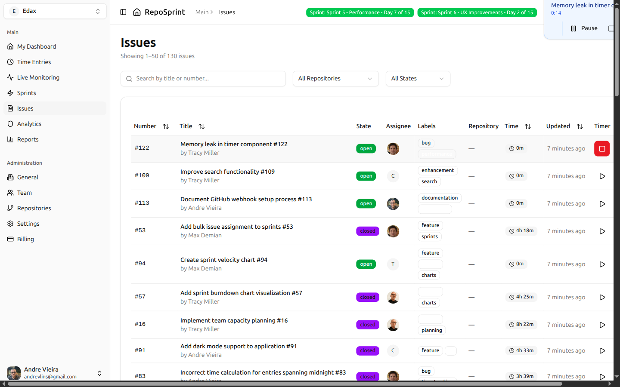This screenshot has height=387, width=620.
Task: Open the All States filter dropdown
Action: pos(418,79)
